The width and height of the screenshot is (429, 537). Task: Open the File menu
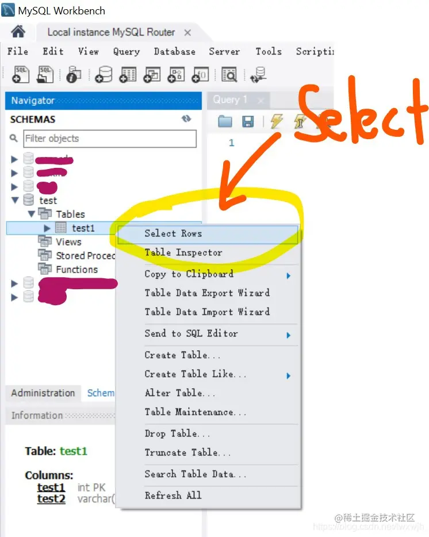click(18, 51)
